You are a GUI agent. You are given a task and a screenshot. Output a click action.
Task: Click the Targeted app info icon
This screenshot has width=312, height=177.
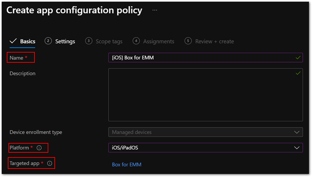[x=50, y=163]
